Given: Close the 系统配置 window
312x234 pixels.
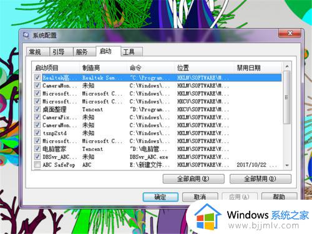Looking at the screenshot, I should pos(290,33).
